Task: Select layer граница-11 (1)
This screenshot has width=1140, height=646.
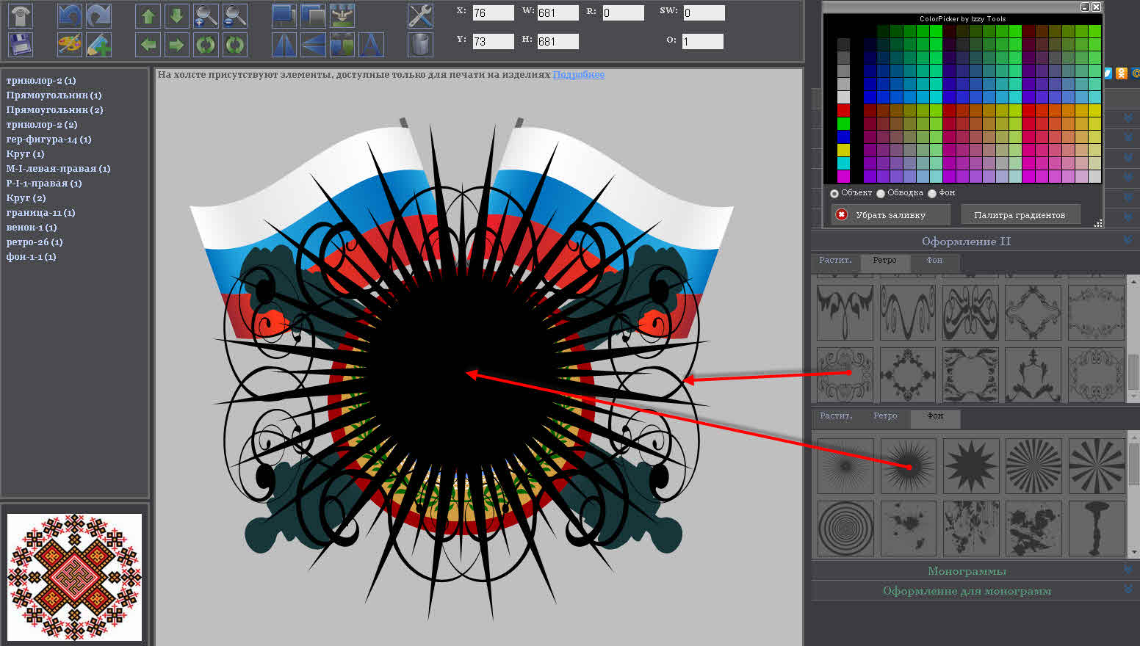Action: pos(41,213)
